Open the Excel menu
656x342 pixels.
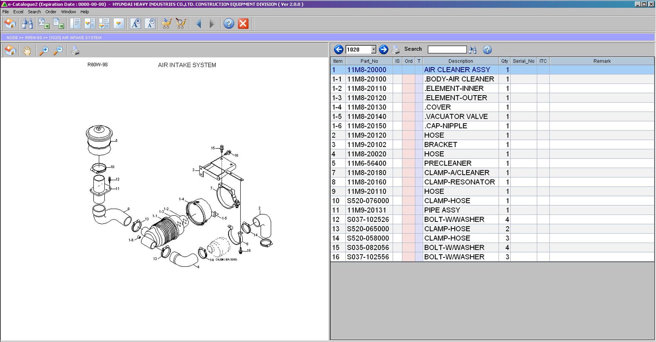[x=18, y=12]
